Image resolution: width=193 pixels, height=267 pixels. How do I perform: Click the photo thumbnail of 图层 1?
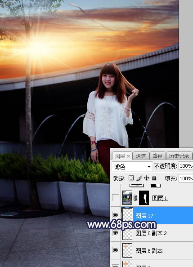tap(127, 198)
